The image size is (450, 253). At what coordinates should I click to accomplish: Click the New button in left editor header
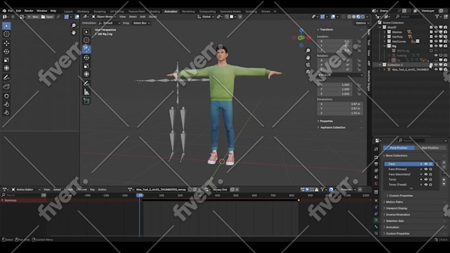(33, 17)
